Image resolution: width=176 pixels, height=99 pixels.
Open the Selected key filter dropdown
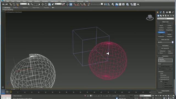[145, 96]
